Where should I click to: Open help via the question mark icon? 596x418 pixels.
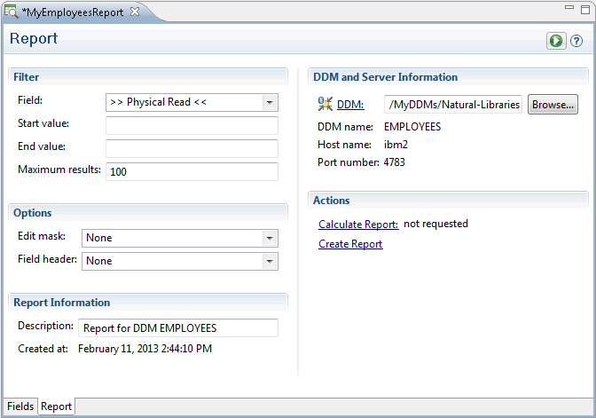coord(576,41)
